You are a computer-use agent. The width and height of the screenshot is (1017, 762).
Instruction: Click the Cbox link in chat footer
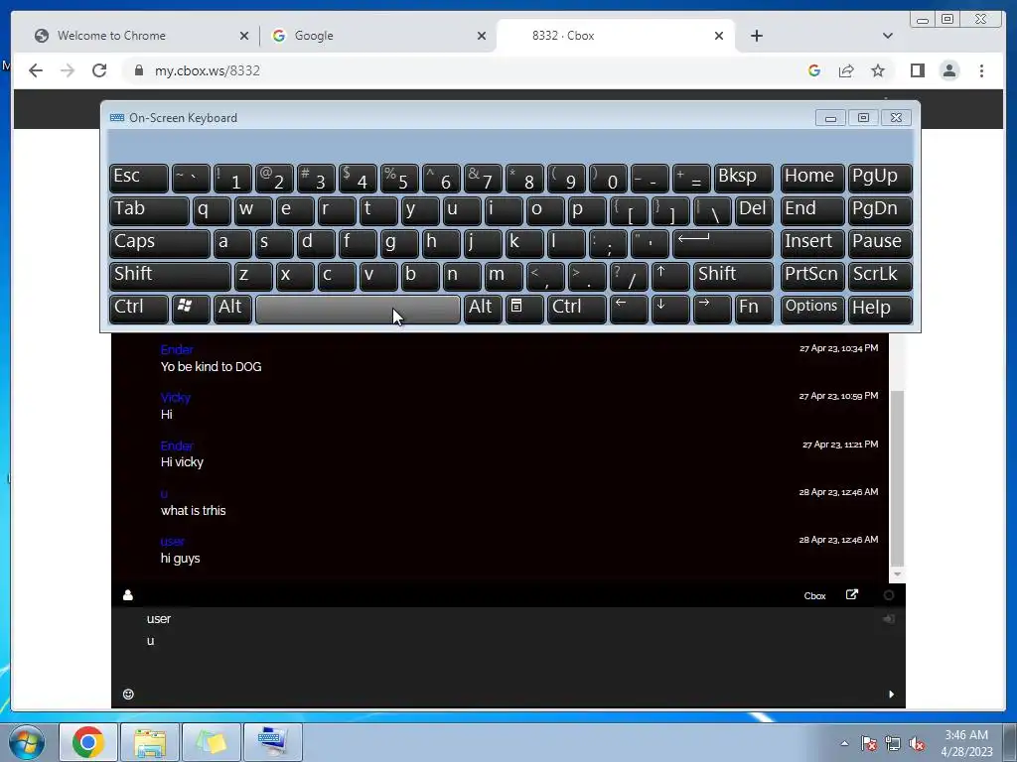pyautogui.click(x=814, y=596)
